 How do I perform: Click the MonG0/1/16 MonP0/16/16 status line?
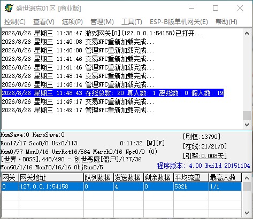point(52,167)
